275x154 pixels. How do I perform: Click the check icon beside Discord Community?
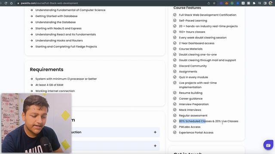(175, 66)
